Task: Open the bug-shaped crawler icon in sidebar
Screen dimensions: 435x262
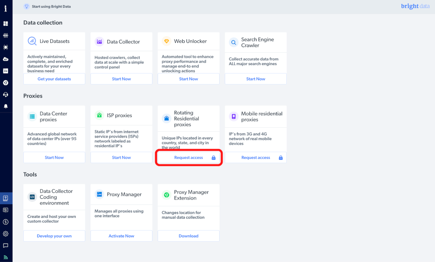Action: pos(6,47)
